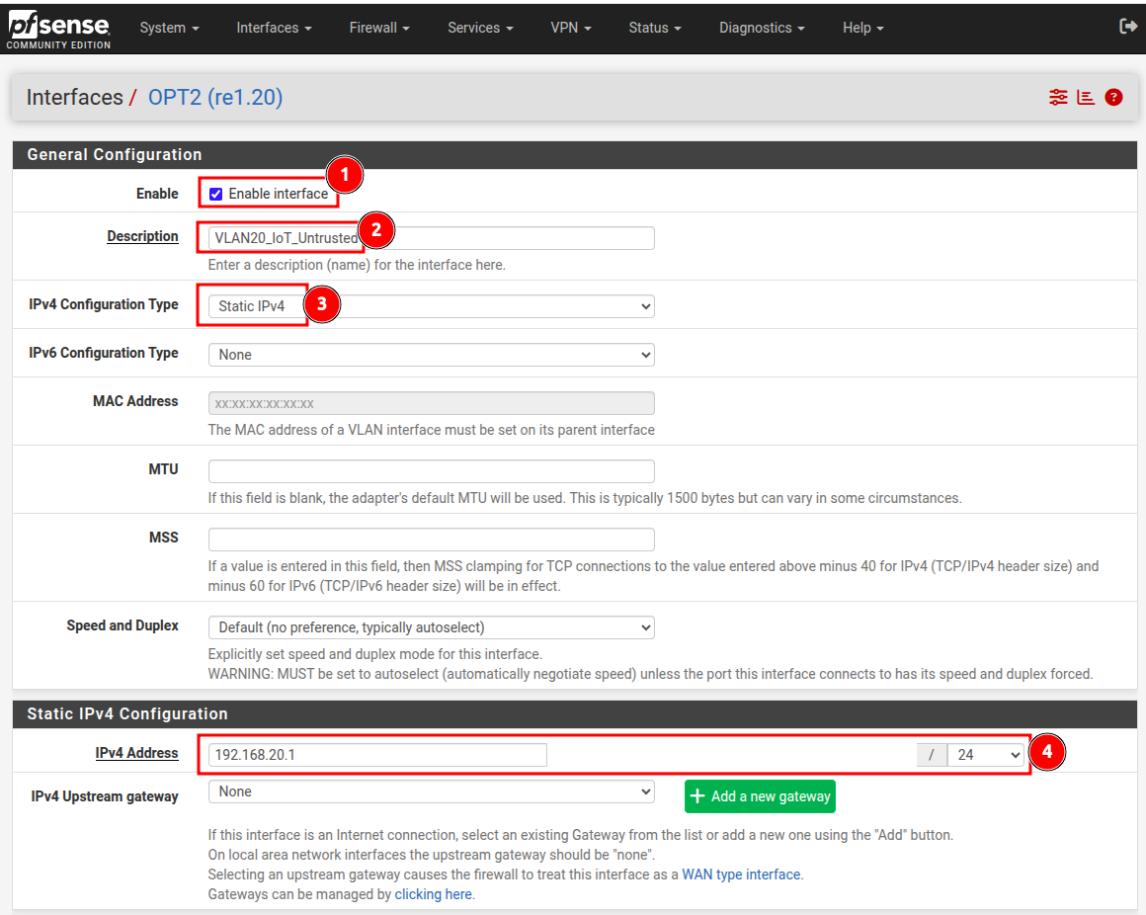
Task: Toggle the Enable interface checkbox
Action: [215, 194]
